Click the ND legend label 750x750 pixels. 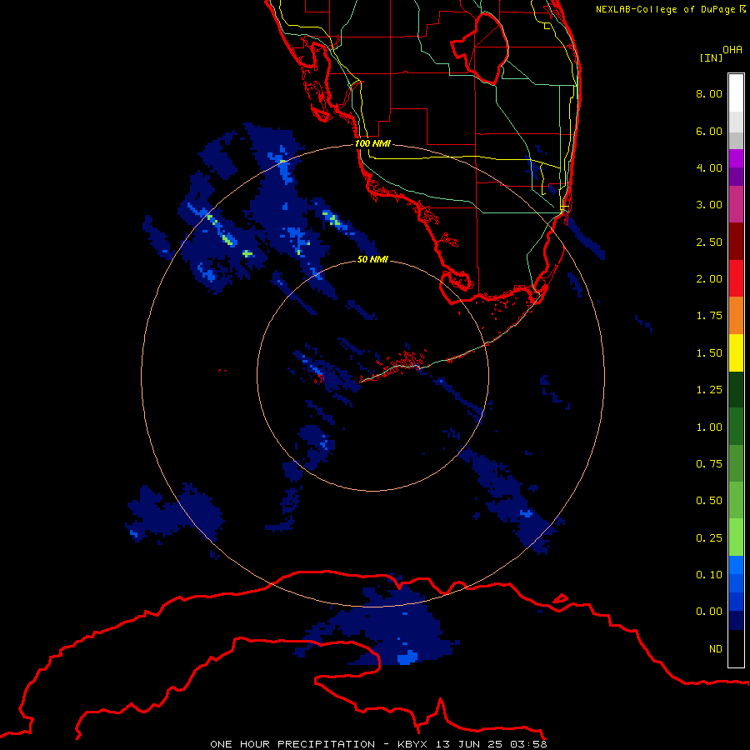click(x=716, y=649)
